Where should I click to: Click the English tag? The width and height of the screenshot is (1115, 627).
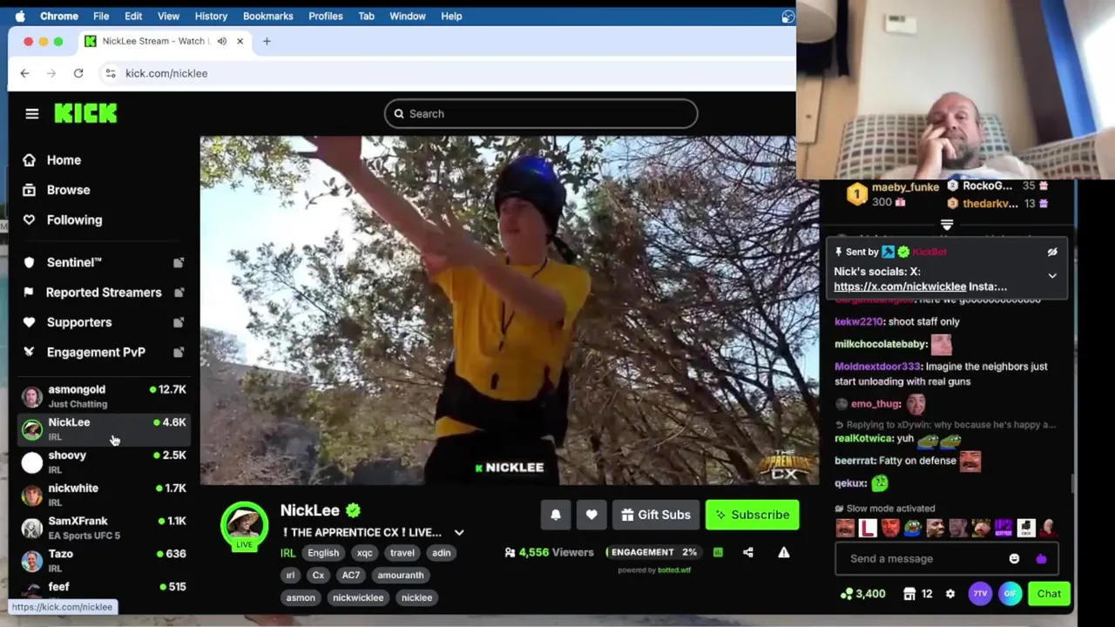coord(323,553)
